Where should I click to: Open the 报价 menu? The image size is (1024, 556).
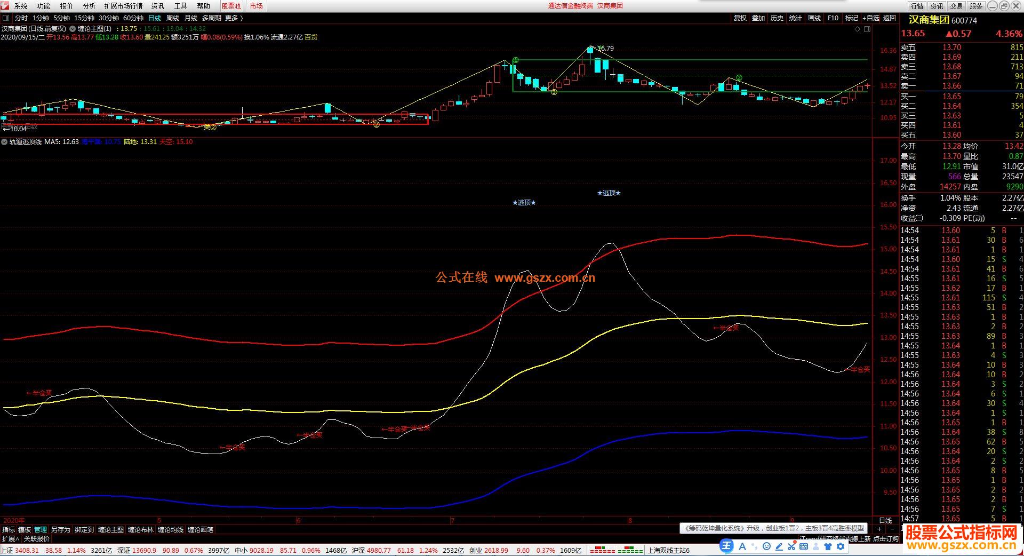click(67, 6)
